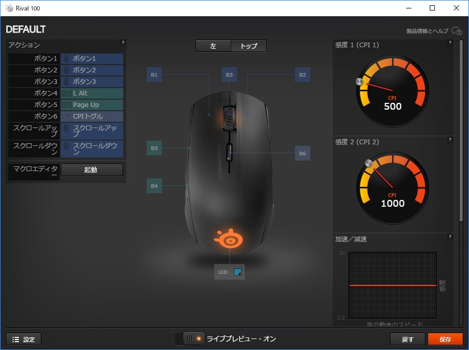Open the ボタン2 action assignment dropdown
This screenshot has height=350, width=469.
tap(92, 70)
